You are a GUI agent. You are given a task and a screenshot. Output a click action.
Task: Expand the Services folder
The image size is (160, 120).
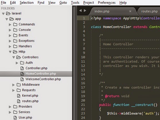10,112
